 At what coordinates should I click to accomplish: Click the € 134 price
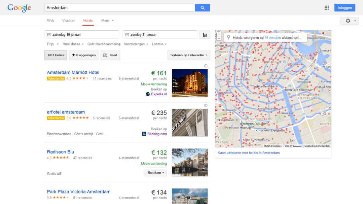(159, 193)
